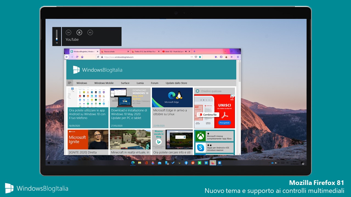Open a new tab with plus button
Viewport: 351px width, 197px height.
pos(194,51)
